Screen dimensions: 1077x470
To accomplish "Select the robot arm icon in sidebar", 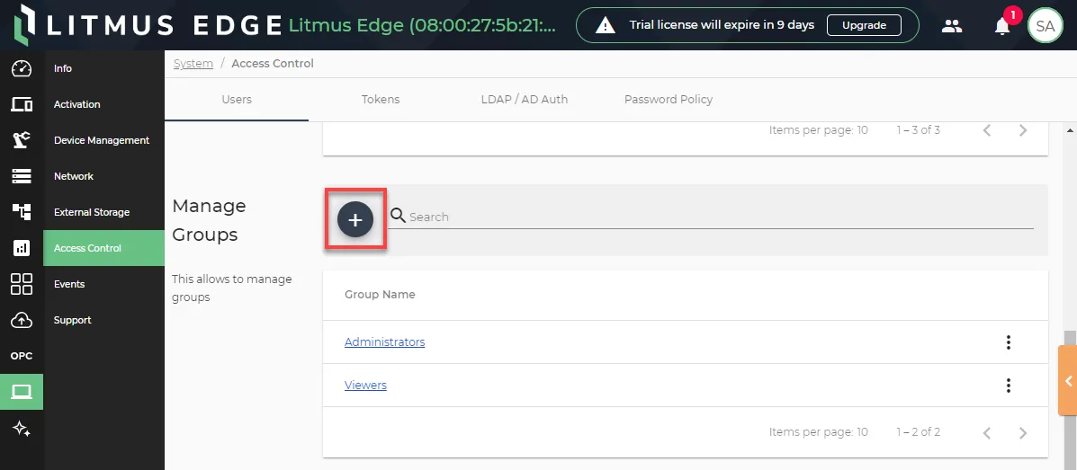I will click(x=22, y=140).
